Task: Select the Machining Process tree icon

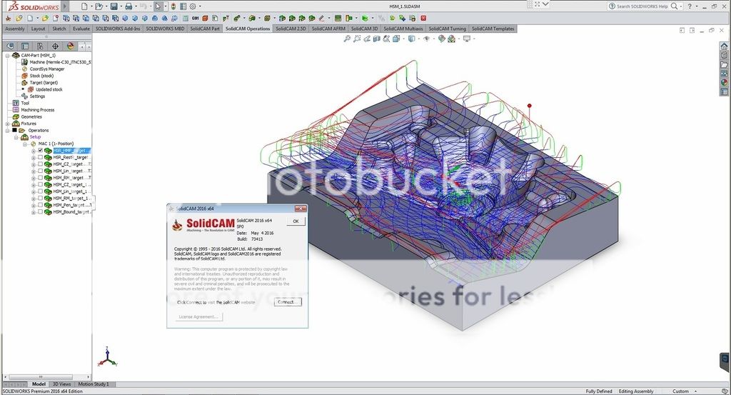Action: 16,110
